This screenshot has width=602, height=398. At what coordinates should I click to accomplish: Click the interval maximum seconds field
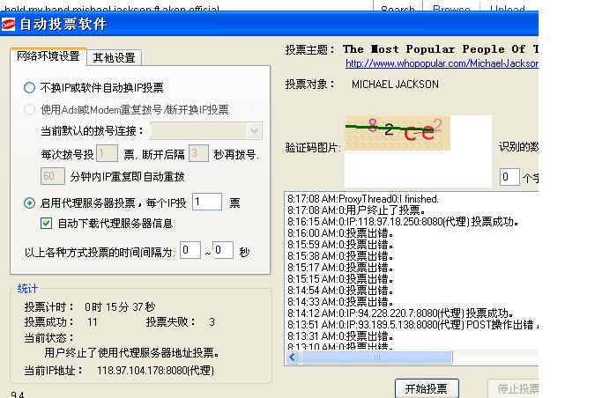pos(223,250)
